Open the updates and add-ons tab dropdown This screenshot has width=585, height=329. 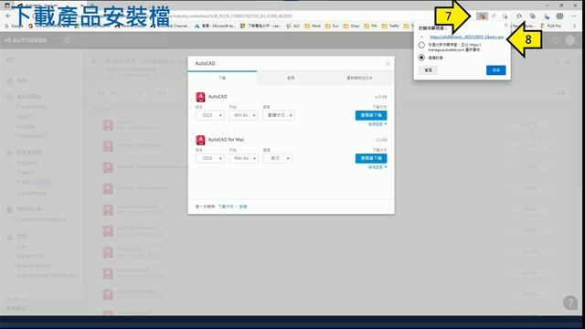[359, 78]
